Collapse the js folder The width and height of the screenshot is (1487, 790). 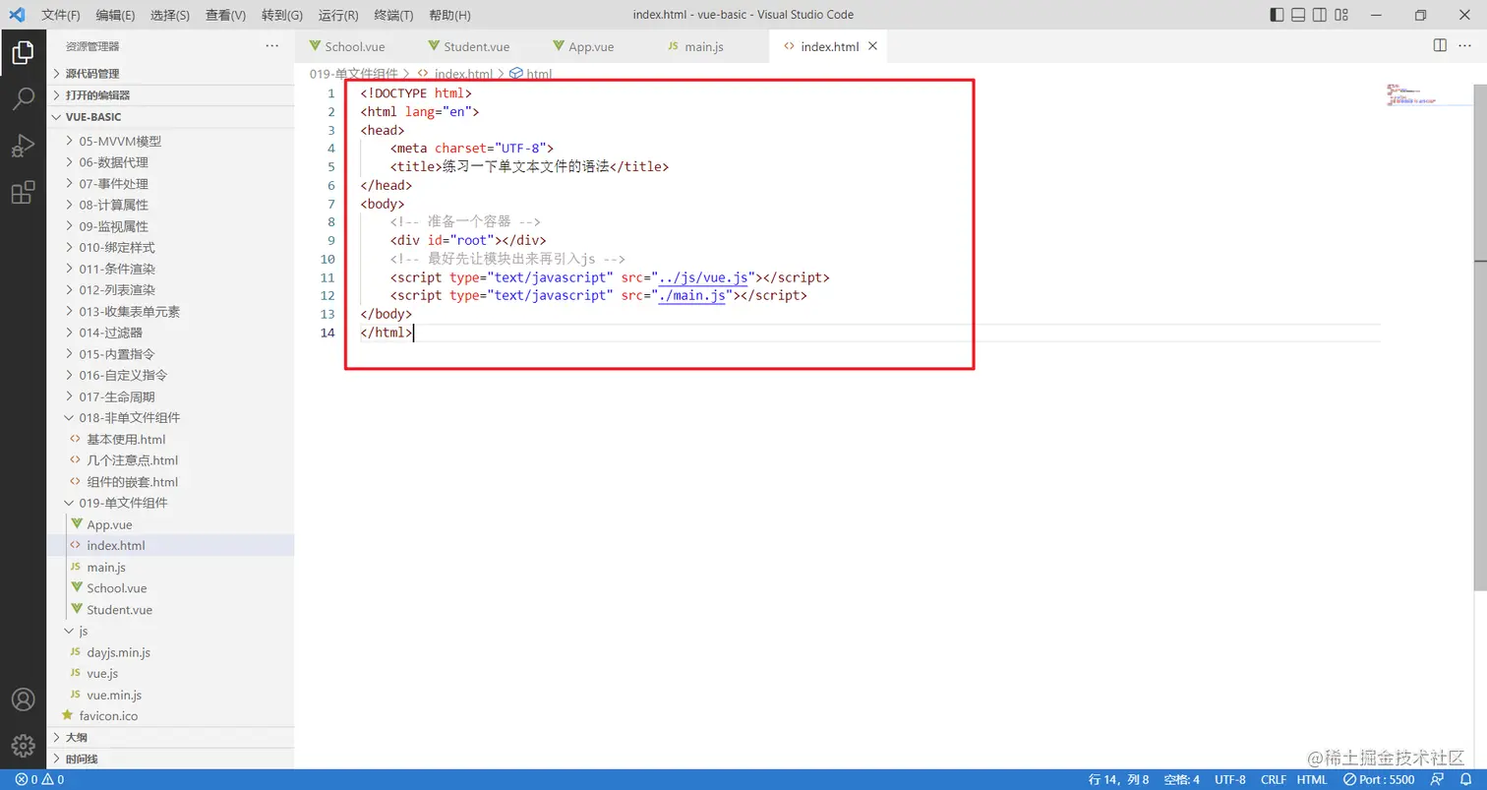[171, 631]
